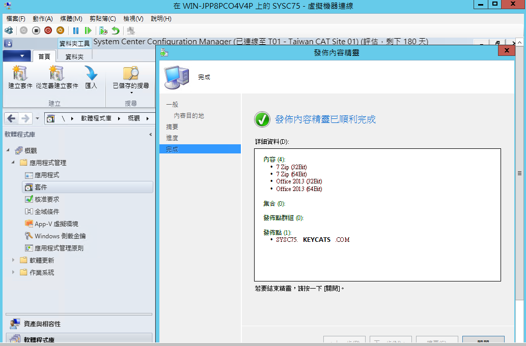Pause the virtual machine
The width and height of the screenshot is (526, 346).
pos(76,31)
